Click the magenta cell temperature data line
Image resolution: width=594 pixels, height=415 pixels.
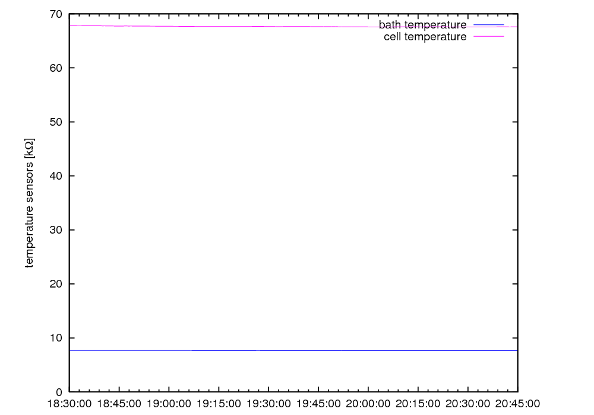[267, 26]
